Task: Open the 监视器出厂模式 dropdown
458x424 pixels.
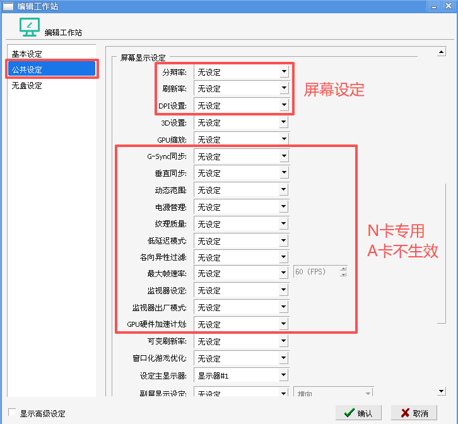Action: 241,307
